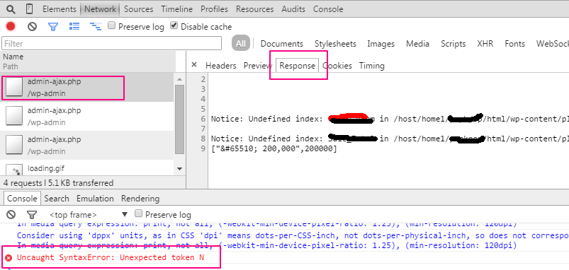Screen dimensions: 569x270
Task: Filter requests by XHR
Action: tap(485, 44)
